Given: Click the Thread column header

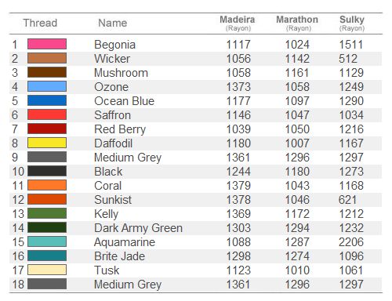Looking at the screenshot, I should [x=40, y=23].
